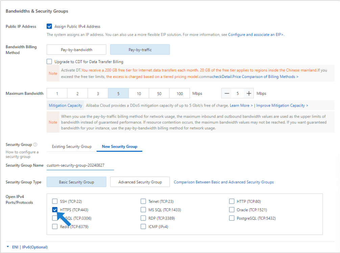The height and width of the screenshot is (253, 340).
Task: Open Improve Mitigation Capacity link
Action: click(x=282, y=106)
